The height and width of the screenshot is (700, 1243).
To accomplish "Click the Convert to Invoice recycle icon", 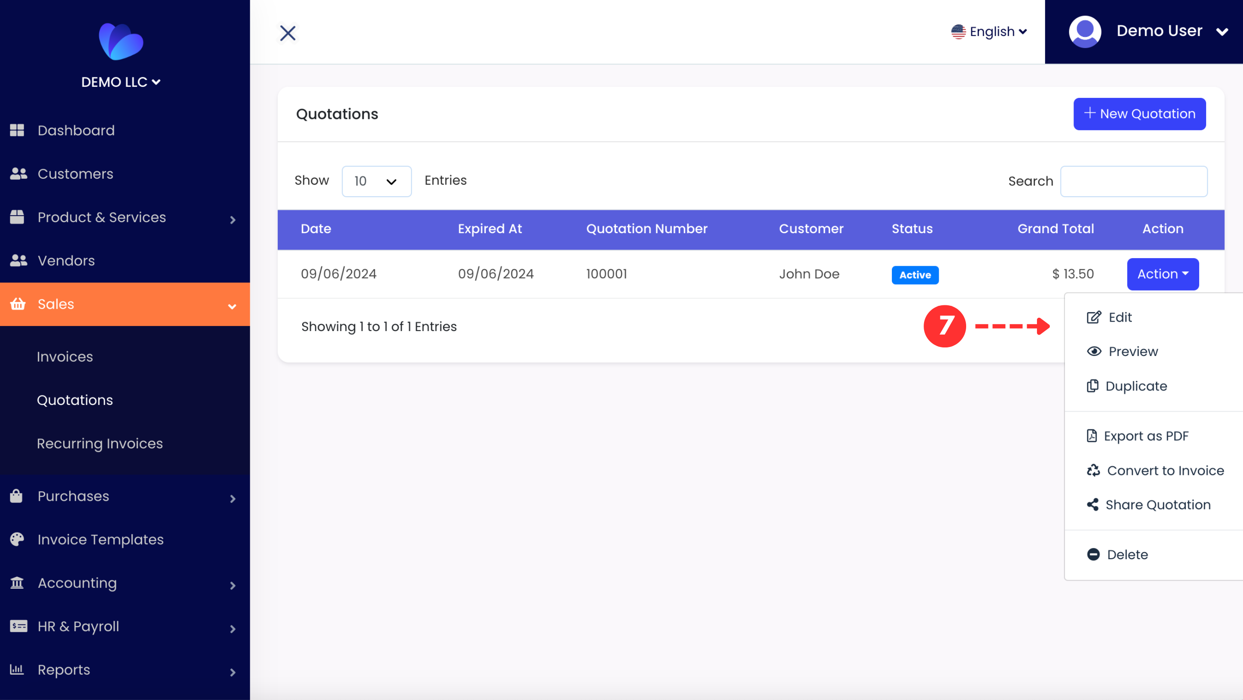I will (x=1093, y=471).
